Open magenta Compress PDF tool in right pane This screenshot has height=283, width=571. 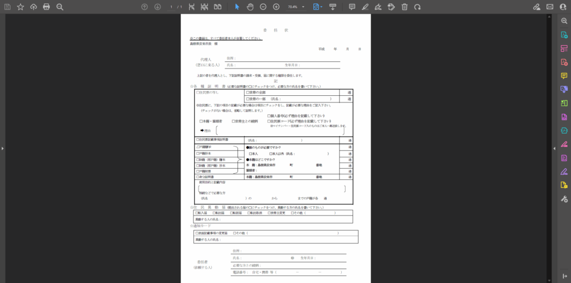click(564, 117)
